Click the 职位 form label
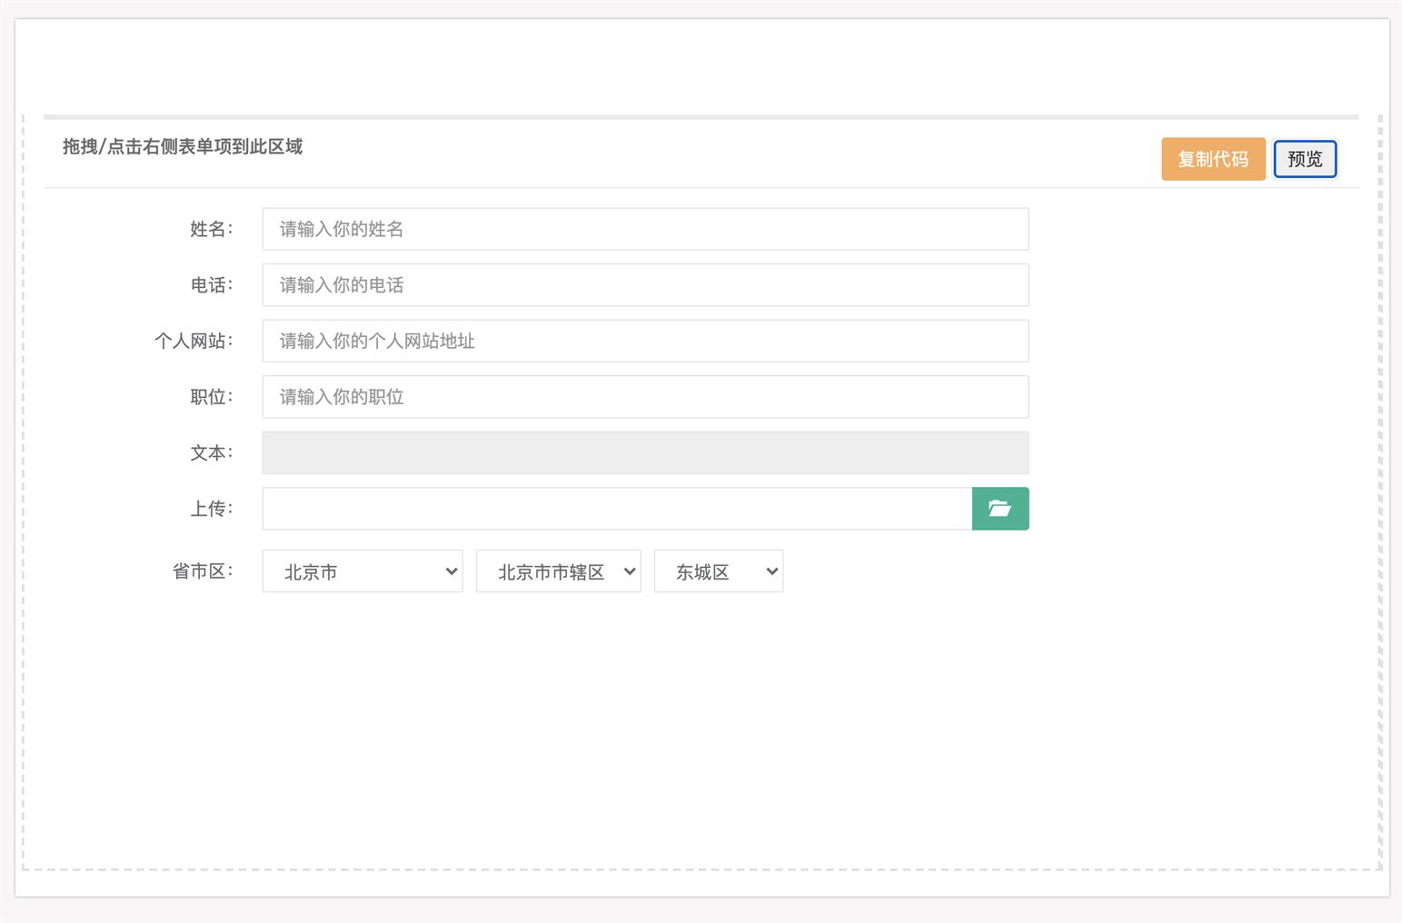 [x=211, y=397]
